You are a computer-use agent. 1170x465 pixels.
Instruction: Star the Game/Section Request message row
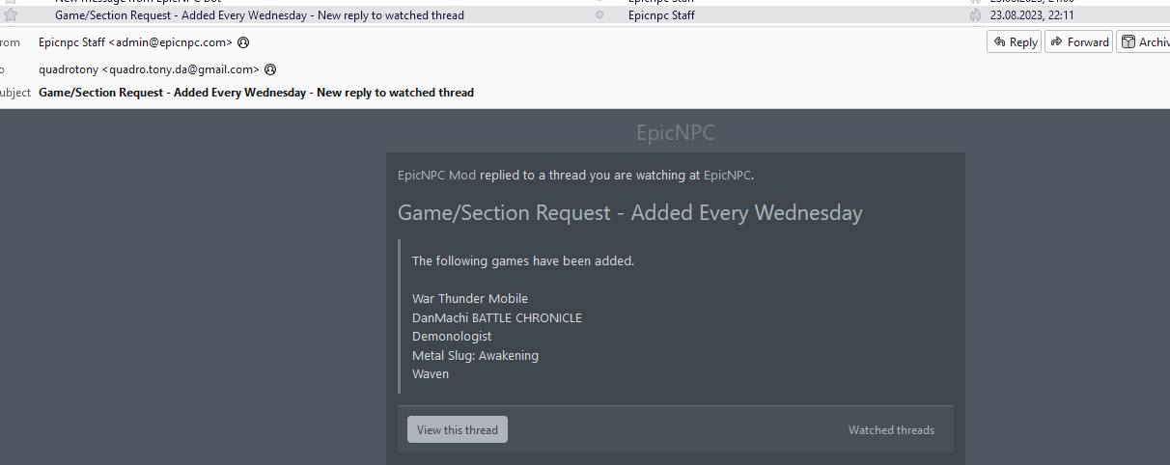coord(12,15)
